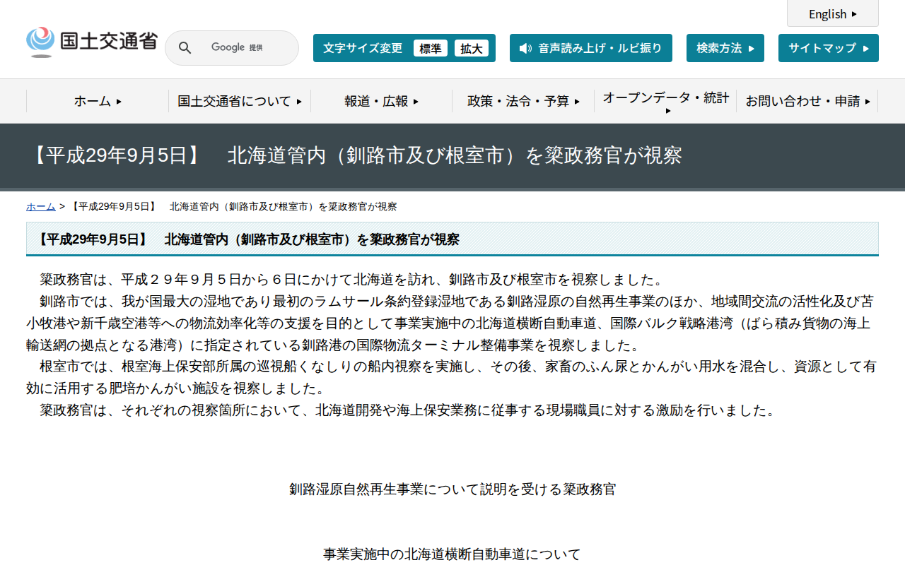This screenshot has height=565, width=905.
Task: Click the search magnifier icon
Action: point(185,47)
